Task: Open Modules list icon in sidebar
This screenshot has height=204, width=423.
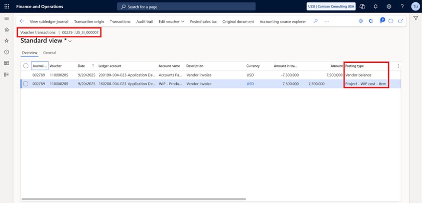Action: click(6, 74)
